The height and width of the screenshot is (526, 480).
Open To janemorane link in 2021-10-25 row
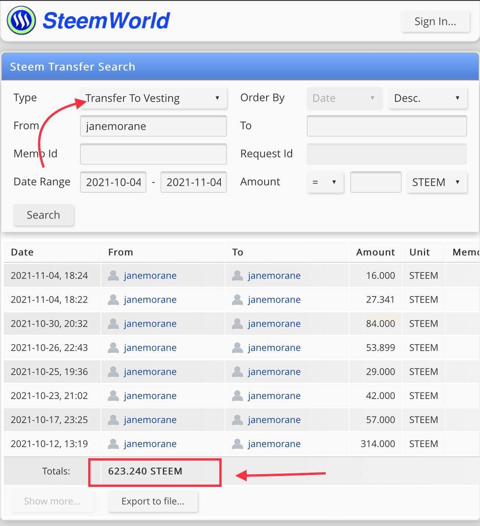[x=274, y=372]
